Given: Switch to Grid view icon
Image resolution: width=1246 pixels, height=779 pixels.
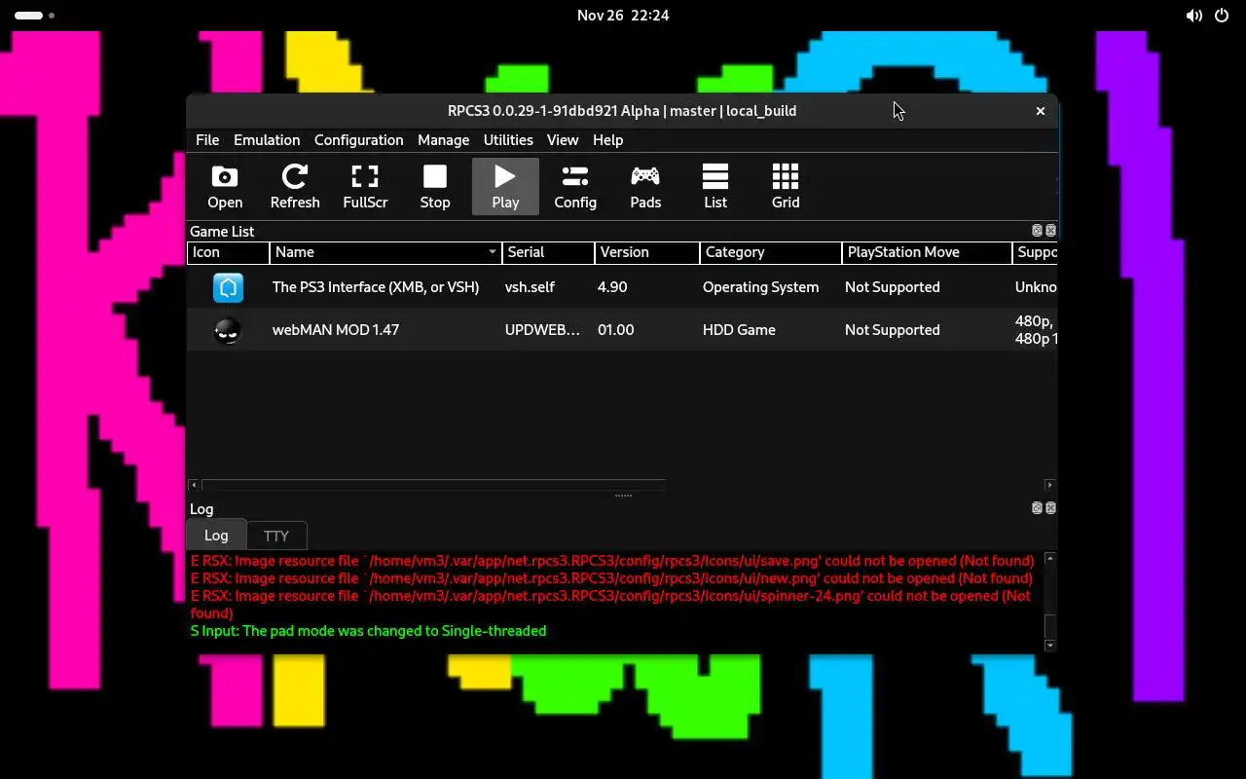Looking at the screenshot, I should coord(786,186).
